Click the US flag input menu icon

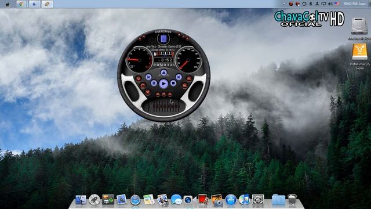(336, 4)
